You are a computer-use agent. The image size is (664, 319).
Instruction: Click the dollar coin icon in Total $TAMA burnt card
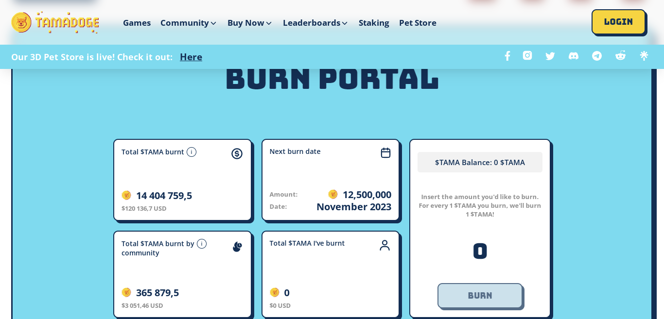point(237,153)
